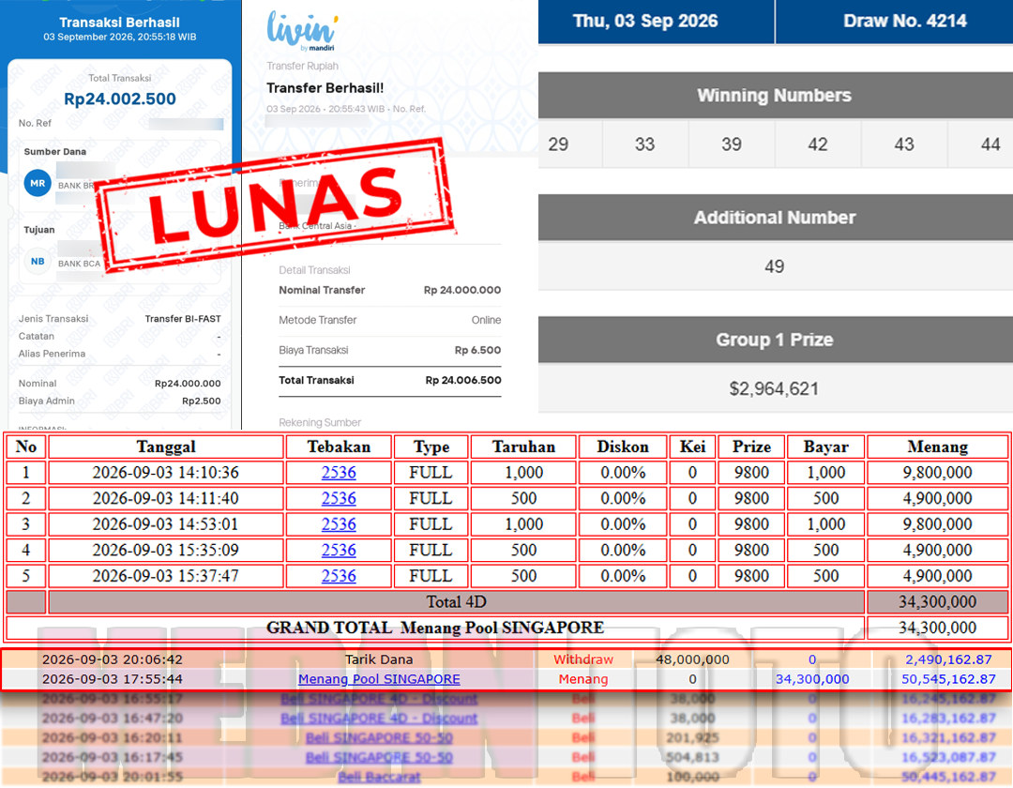Viewport: 1013px width, 788px height.
Task: Open Beli SINGAPORE 4D - Discount at 16:47:20
Action: coord(379,718)
